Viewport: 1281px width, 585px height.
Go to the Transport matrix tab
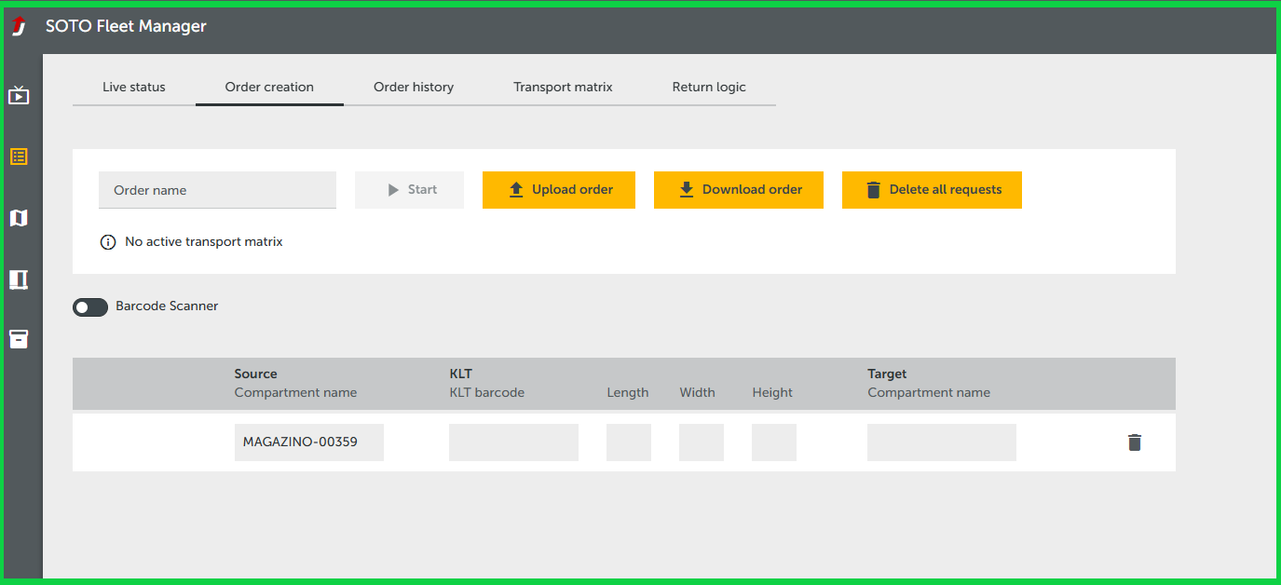(563, 88)
